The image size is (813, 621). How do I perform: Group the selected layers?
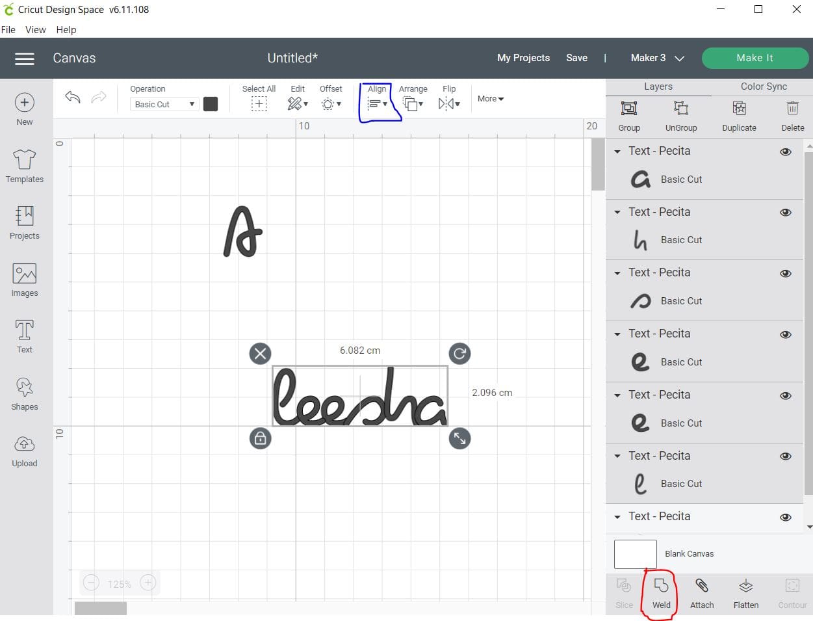pos(629,117)
